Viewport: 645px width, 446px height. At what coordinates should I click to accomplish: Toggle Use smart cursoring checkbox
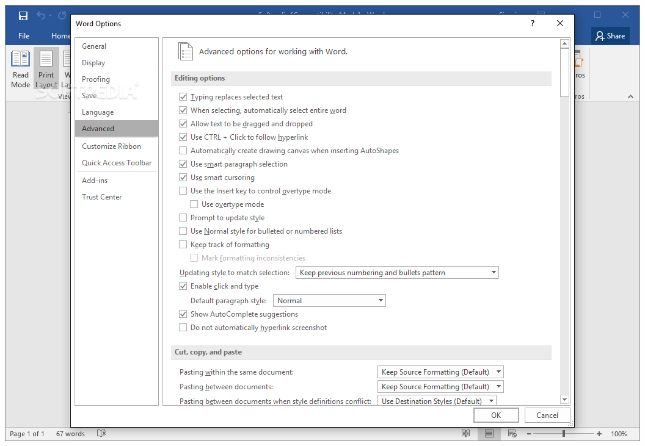pyautogui.click(x=183, y=178)
